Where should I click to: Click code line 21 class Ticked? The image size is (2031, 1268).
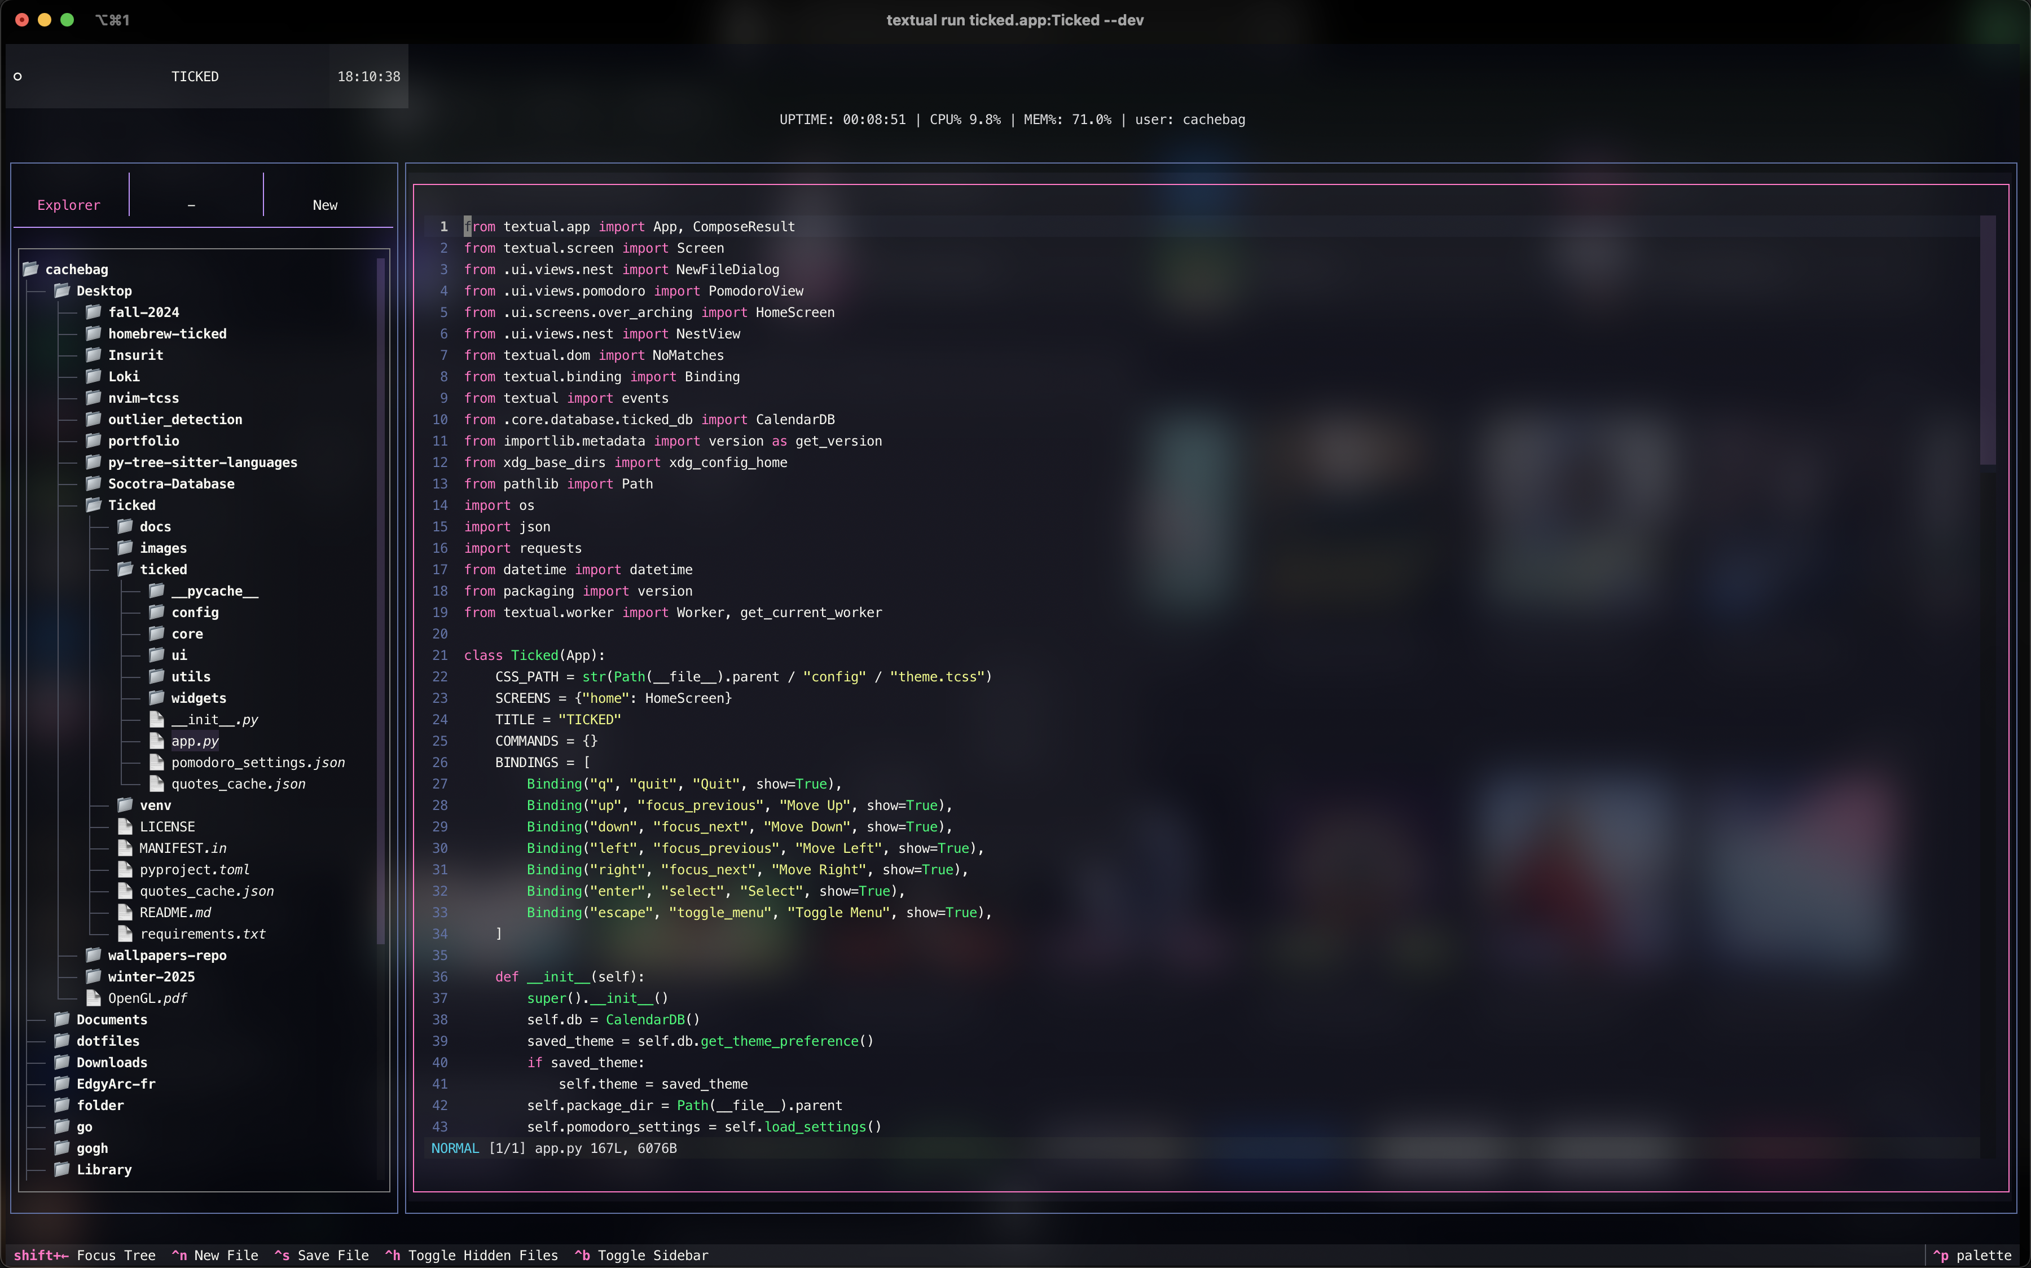(x=534, y=655)
